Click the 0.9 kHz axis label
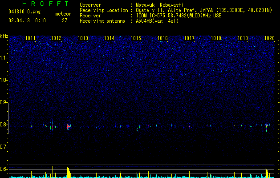The width and height of the screenshot is (280, 178). (4, 102)
